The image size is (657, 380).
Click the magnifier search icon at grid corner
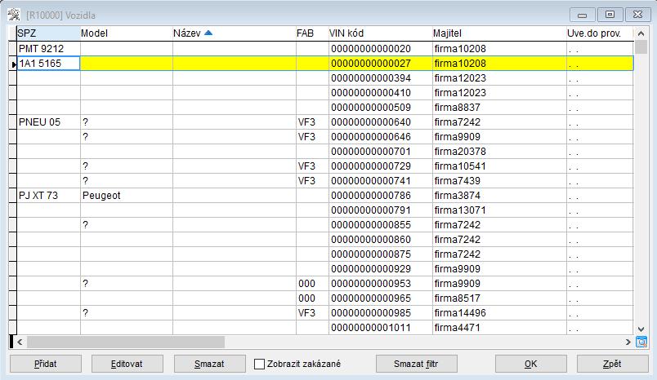coord(641,342)
